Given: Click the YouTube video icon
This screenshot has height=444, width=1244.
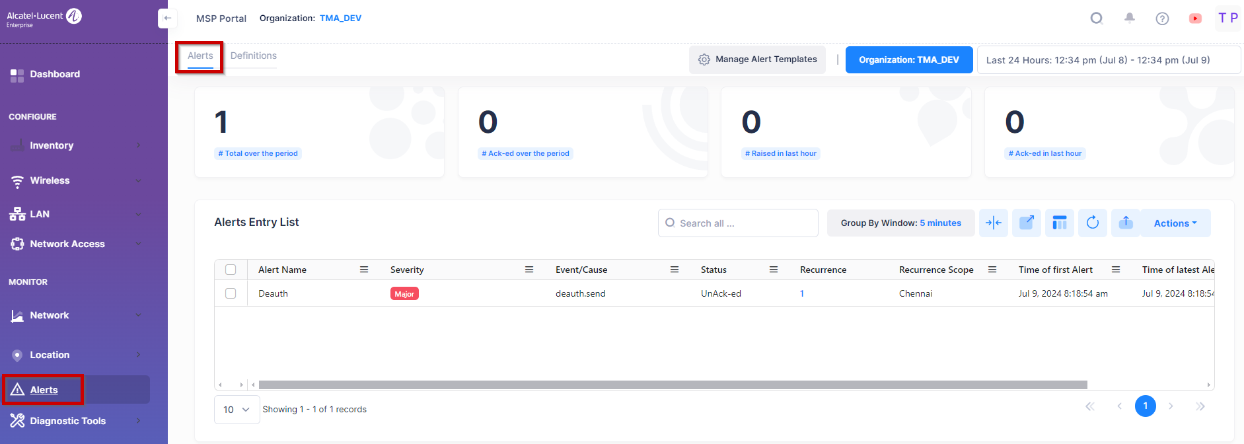Looking at the screenshot, I should (x=1195, y=18).
